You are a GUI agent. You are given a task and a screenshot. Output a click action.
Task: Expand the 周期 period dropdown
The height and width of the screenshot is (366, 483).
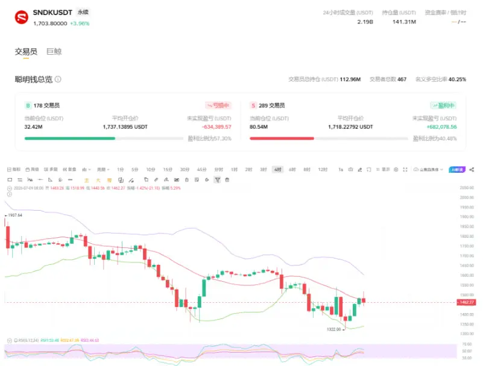click(103, 170)
